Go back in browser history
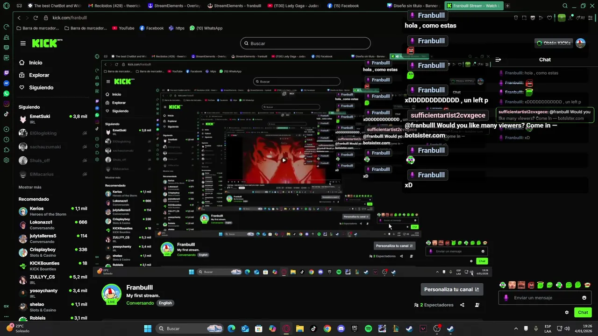Viewport: 598px width, 336px height. pyautogui.click(x=19, y=18)
